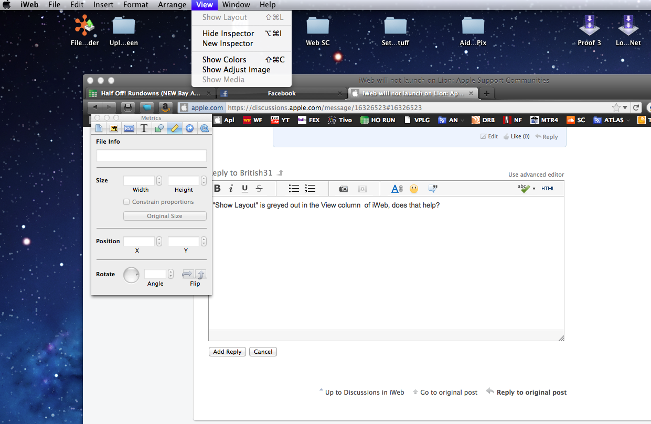Insert numbered list in reply
This screenshot has width=651, height=424.
click(310, 189)
